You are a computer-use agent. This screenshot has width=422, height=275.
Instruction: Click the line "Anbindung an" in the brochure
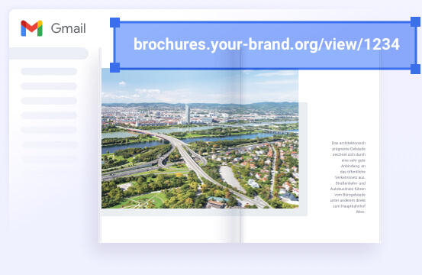(x=353, y=166)
